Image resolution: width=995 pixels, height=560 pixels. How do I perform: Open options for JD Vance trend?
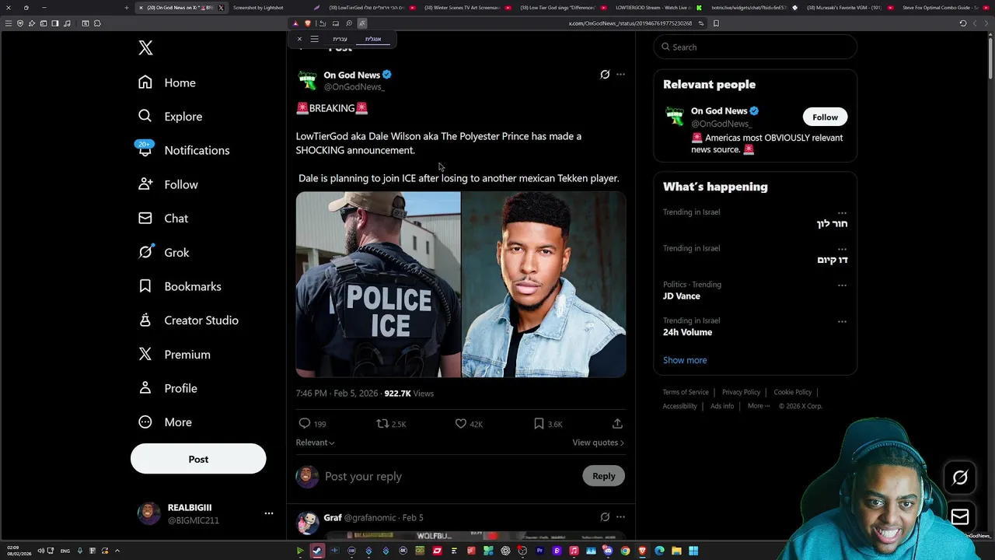[842, 285]
